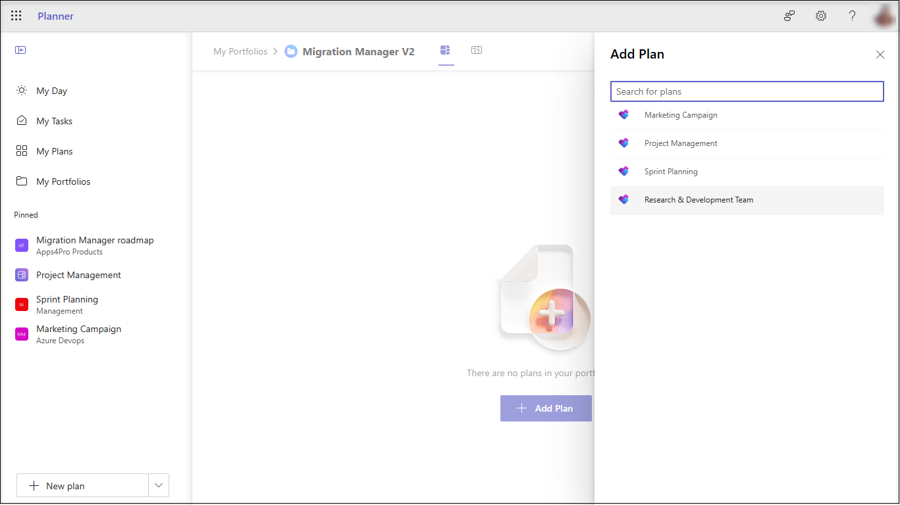
Task: Select the Sprint Planning plan to add
Action: point(671,171)
